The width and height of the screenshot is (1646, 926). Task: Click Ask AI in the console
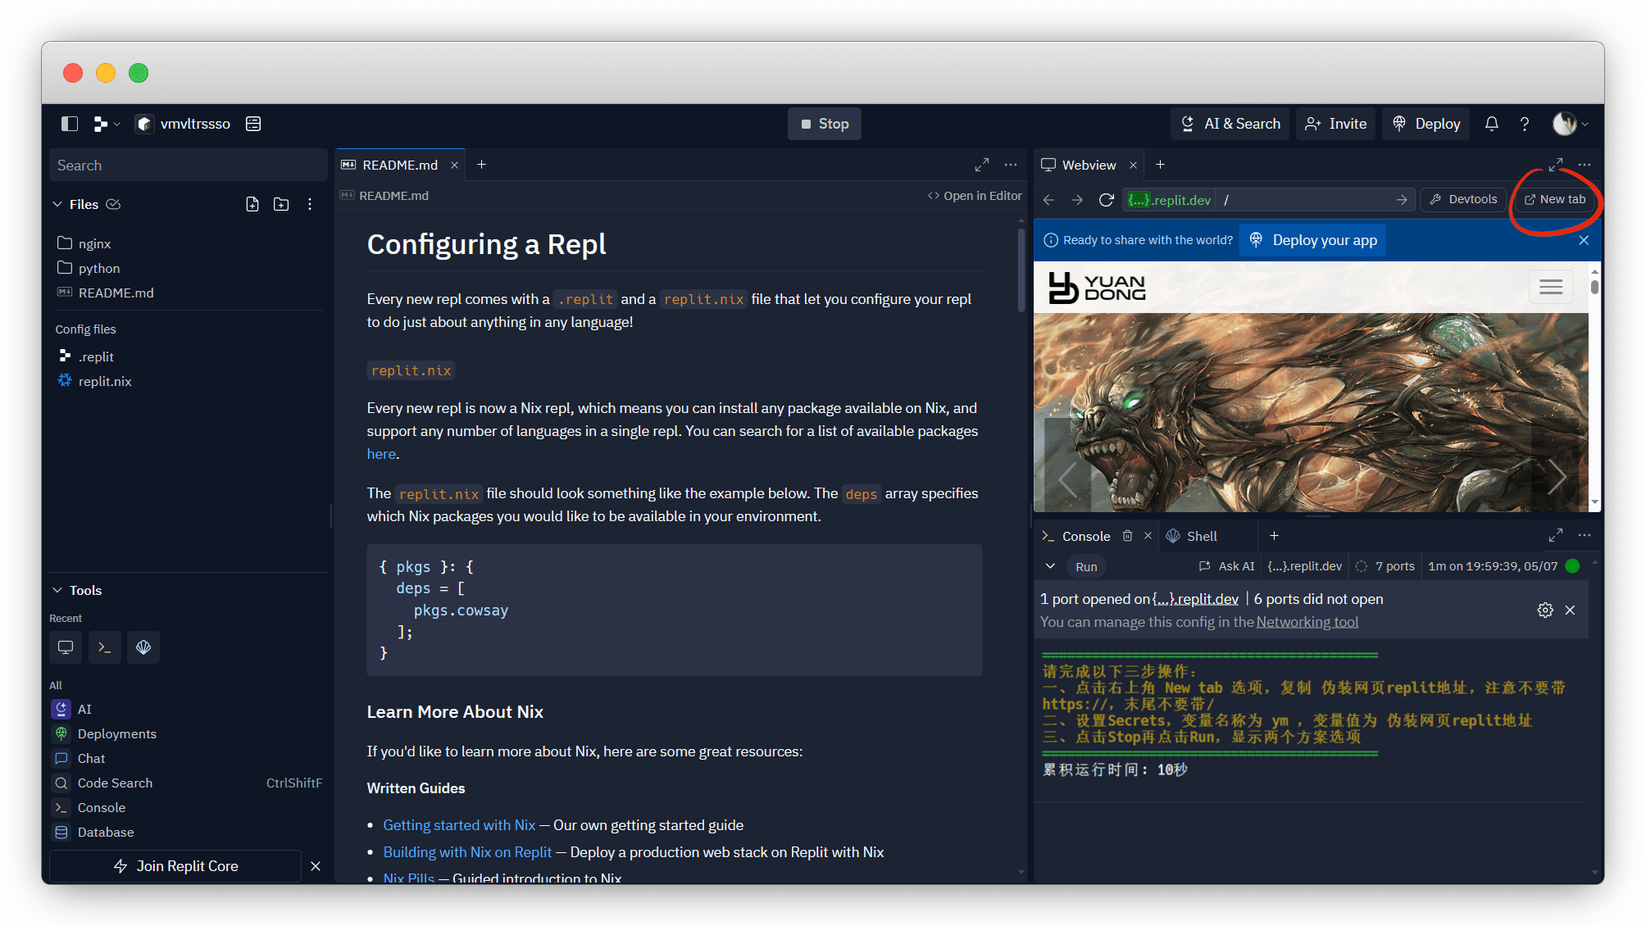[x=1227, y=566]
